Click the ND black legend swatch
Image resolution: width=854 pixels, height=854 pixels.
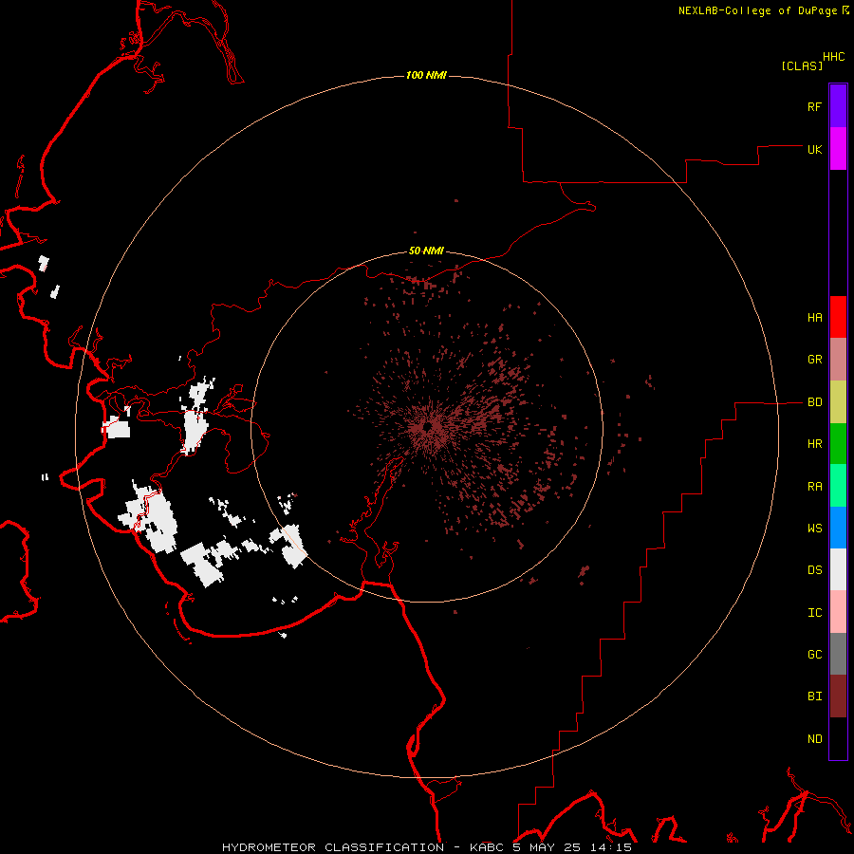coord(838,738)
